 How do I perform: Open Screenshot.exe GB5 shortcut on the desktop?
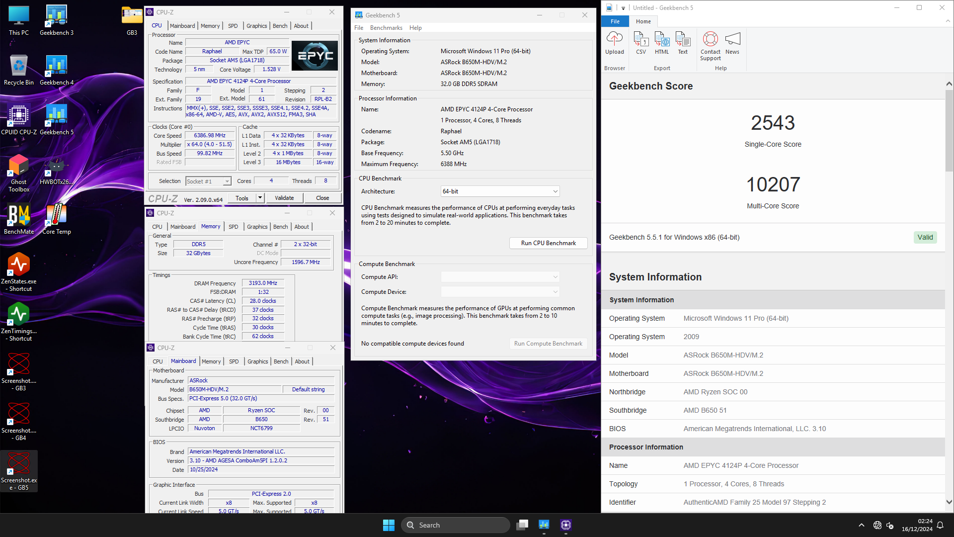pos(19,471)
